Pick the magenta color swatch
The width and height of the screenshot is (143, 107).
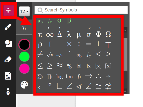pyautogui.click(x=24, y=68)
